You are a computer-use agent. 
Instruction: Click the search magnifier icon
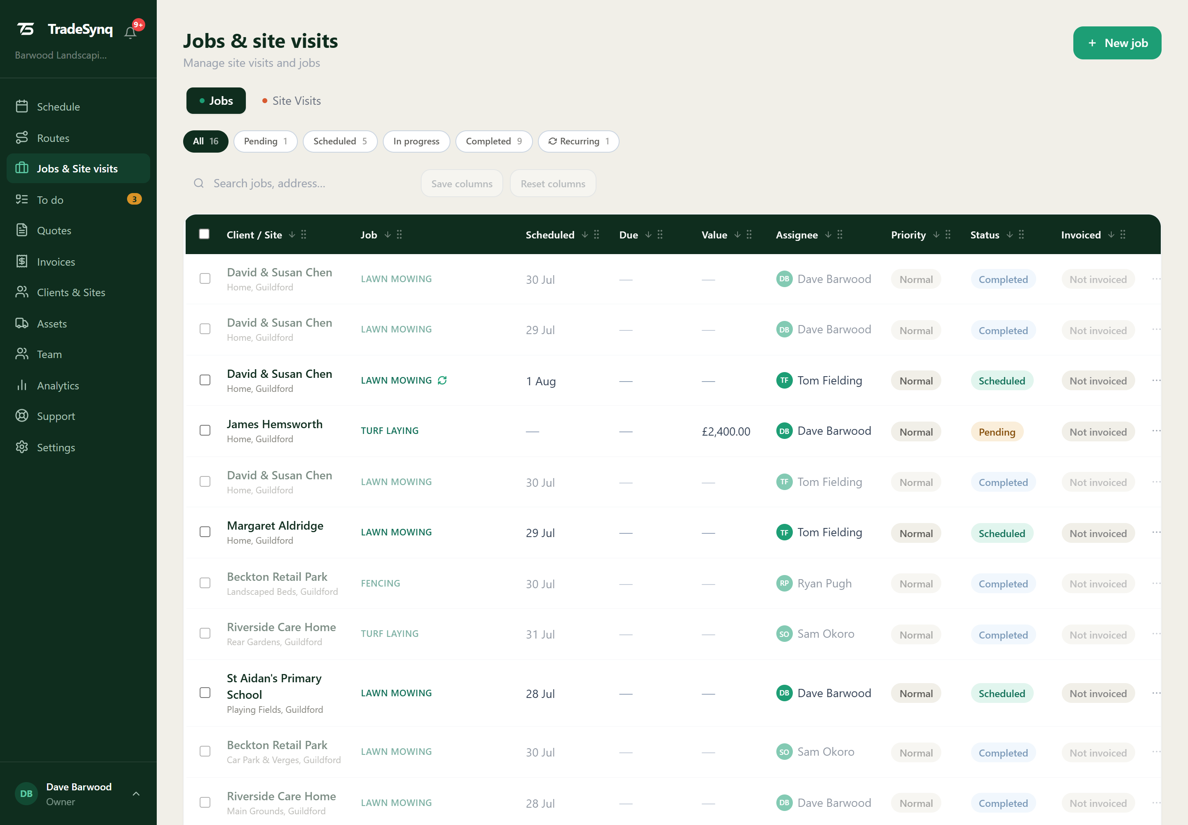198,183
